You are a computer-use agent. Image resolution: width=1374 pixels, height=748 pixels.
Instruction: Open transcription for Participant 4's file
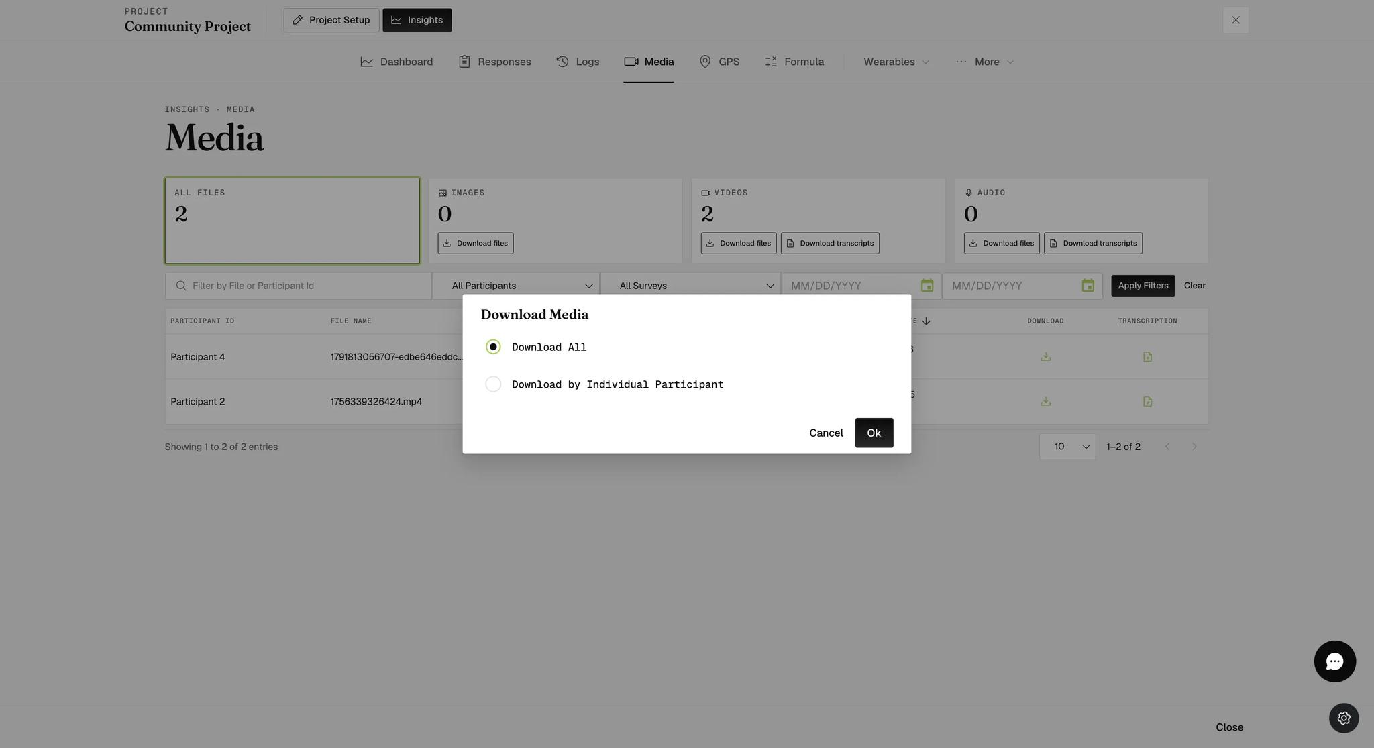1147,357
